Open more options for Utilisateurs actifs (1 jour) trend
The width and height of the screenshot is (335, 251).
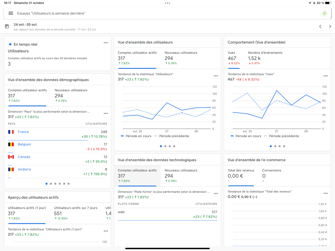click(x=105, y=231)
